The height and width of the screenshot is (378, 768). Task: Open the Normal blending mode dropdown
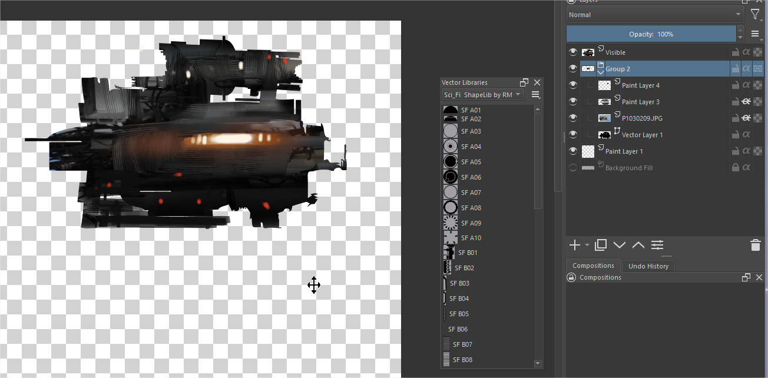(655, 15)
